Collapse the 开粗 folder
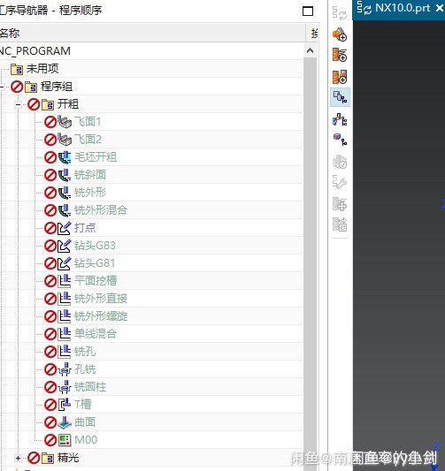The width and height of the screenshot is (445, 471). click(18, 104)
